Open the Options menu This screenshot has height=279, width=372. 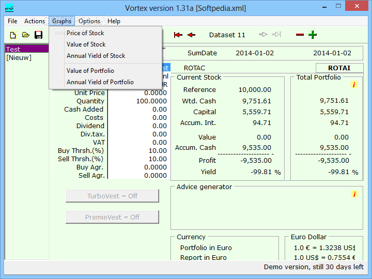(89, 21)
